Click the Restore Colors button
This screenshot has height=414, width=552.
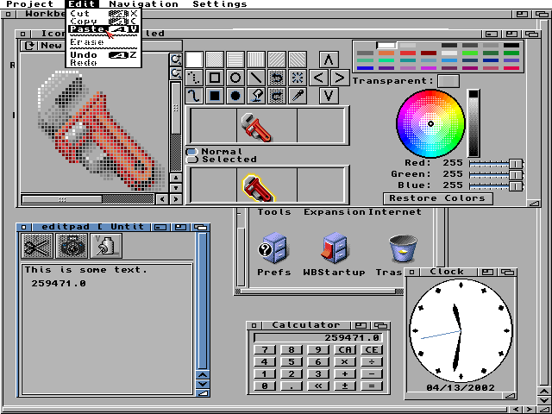point(437,198)
